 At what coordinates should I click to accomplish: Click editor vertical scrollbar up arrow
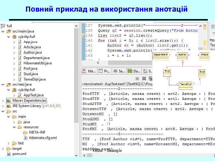coord(200,26)
